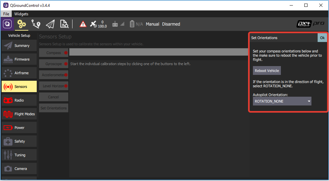Click the Flight Modes wave icon
The width and height of the screenshot is (329, 181).
(8, 114)
